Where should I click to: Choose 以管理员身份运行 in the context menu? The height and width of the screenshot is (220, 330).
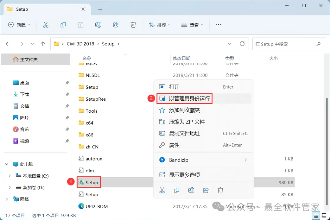(x=204, y=98)
